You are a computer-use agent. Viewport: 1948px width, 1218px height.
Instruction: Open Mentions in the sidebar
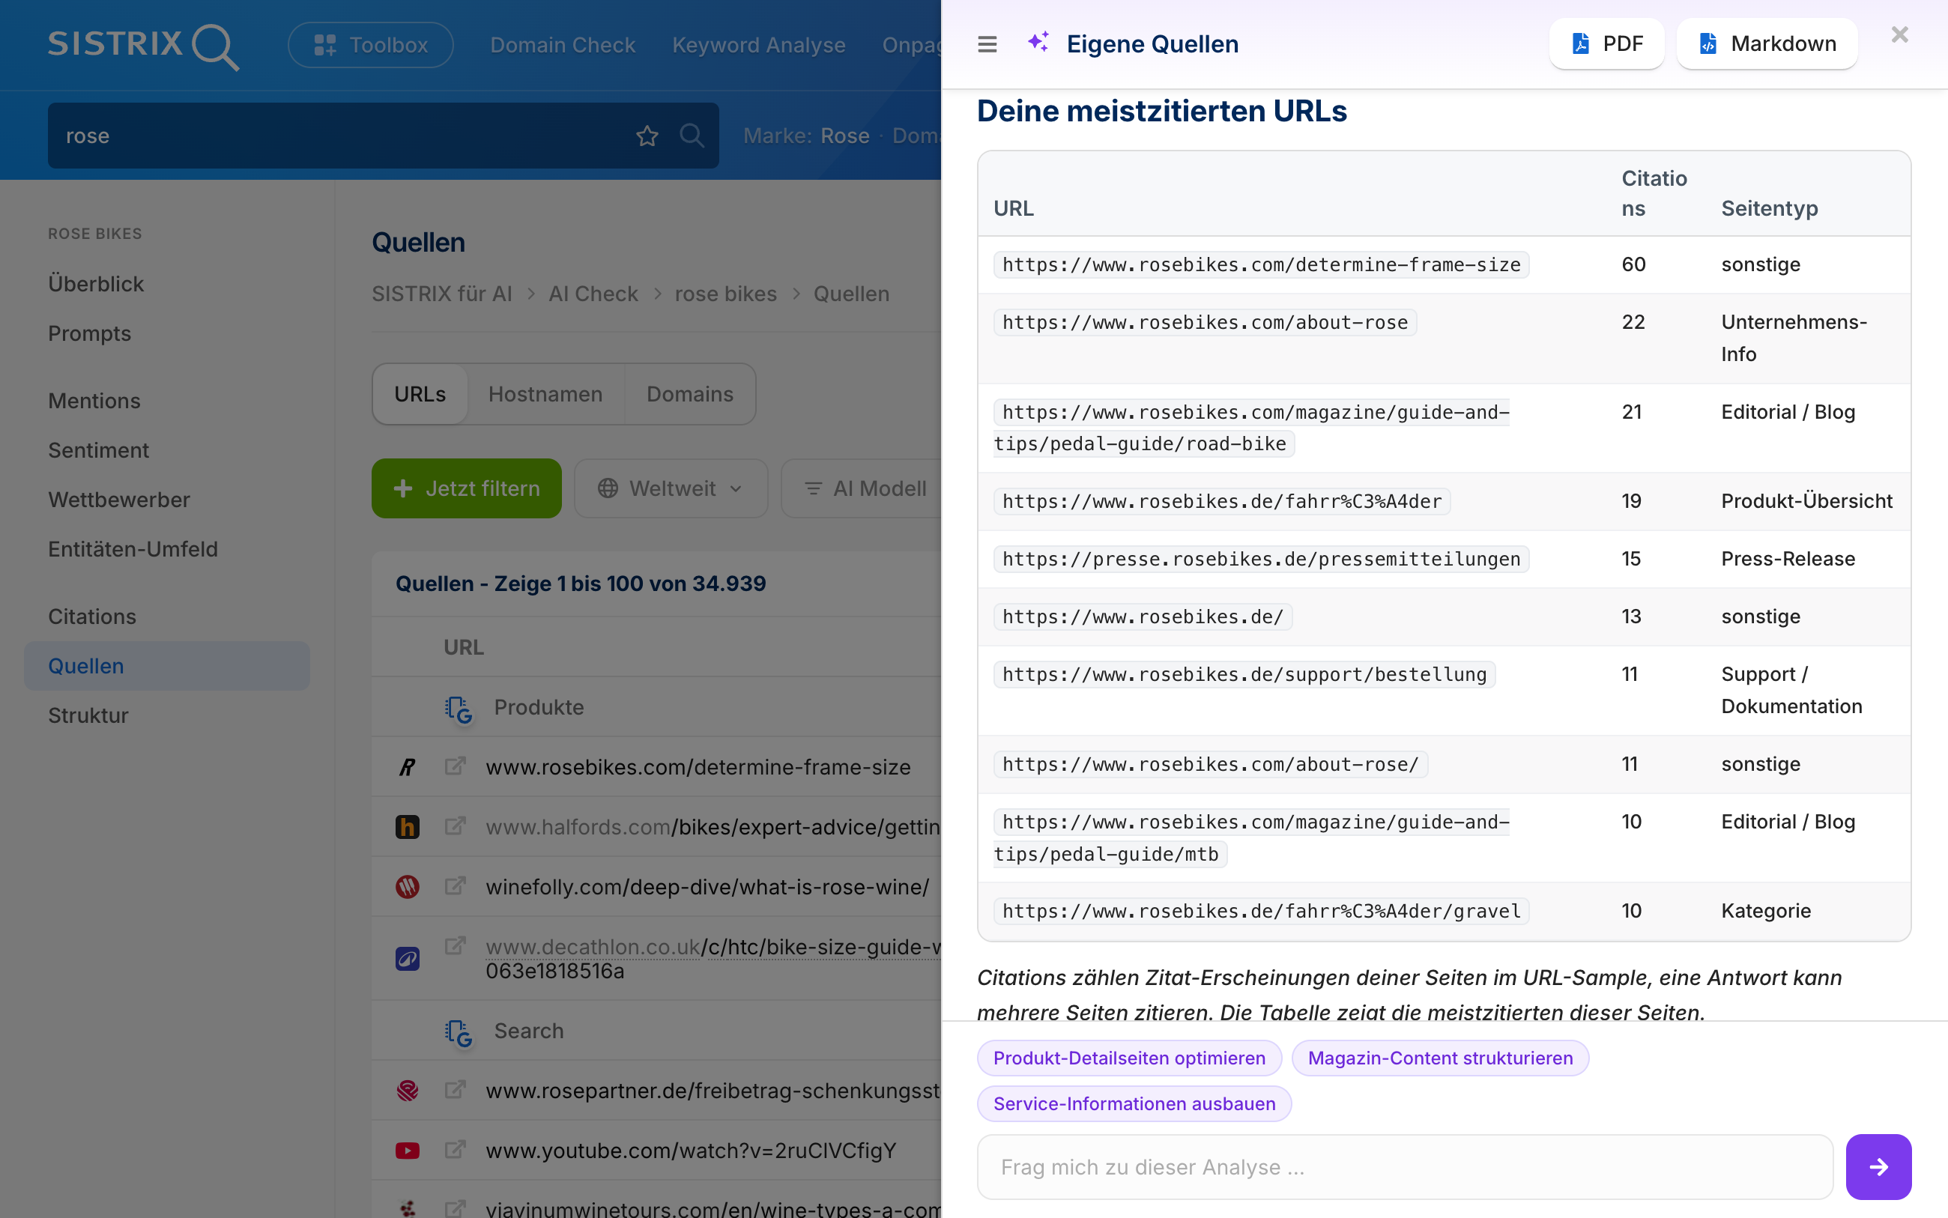(94, 400)
